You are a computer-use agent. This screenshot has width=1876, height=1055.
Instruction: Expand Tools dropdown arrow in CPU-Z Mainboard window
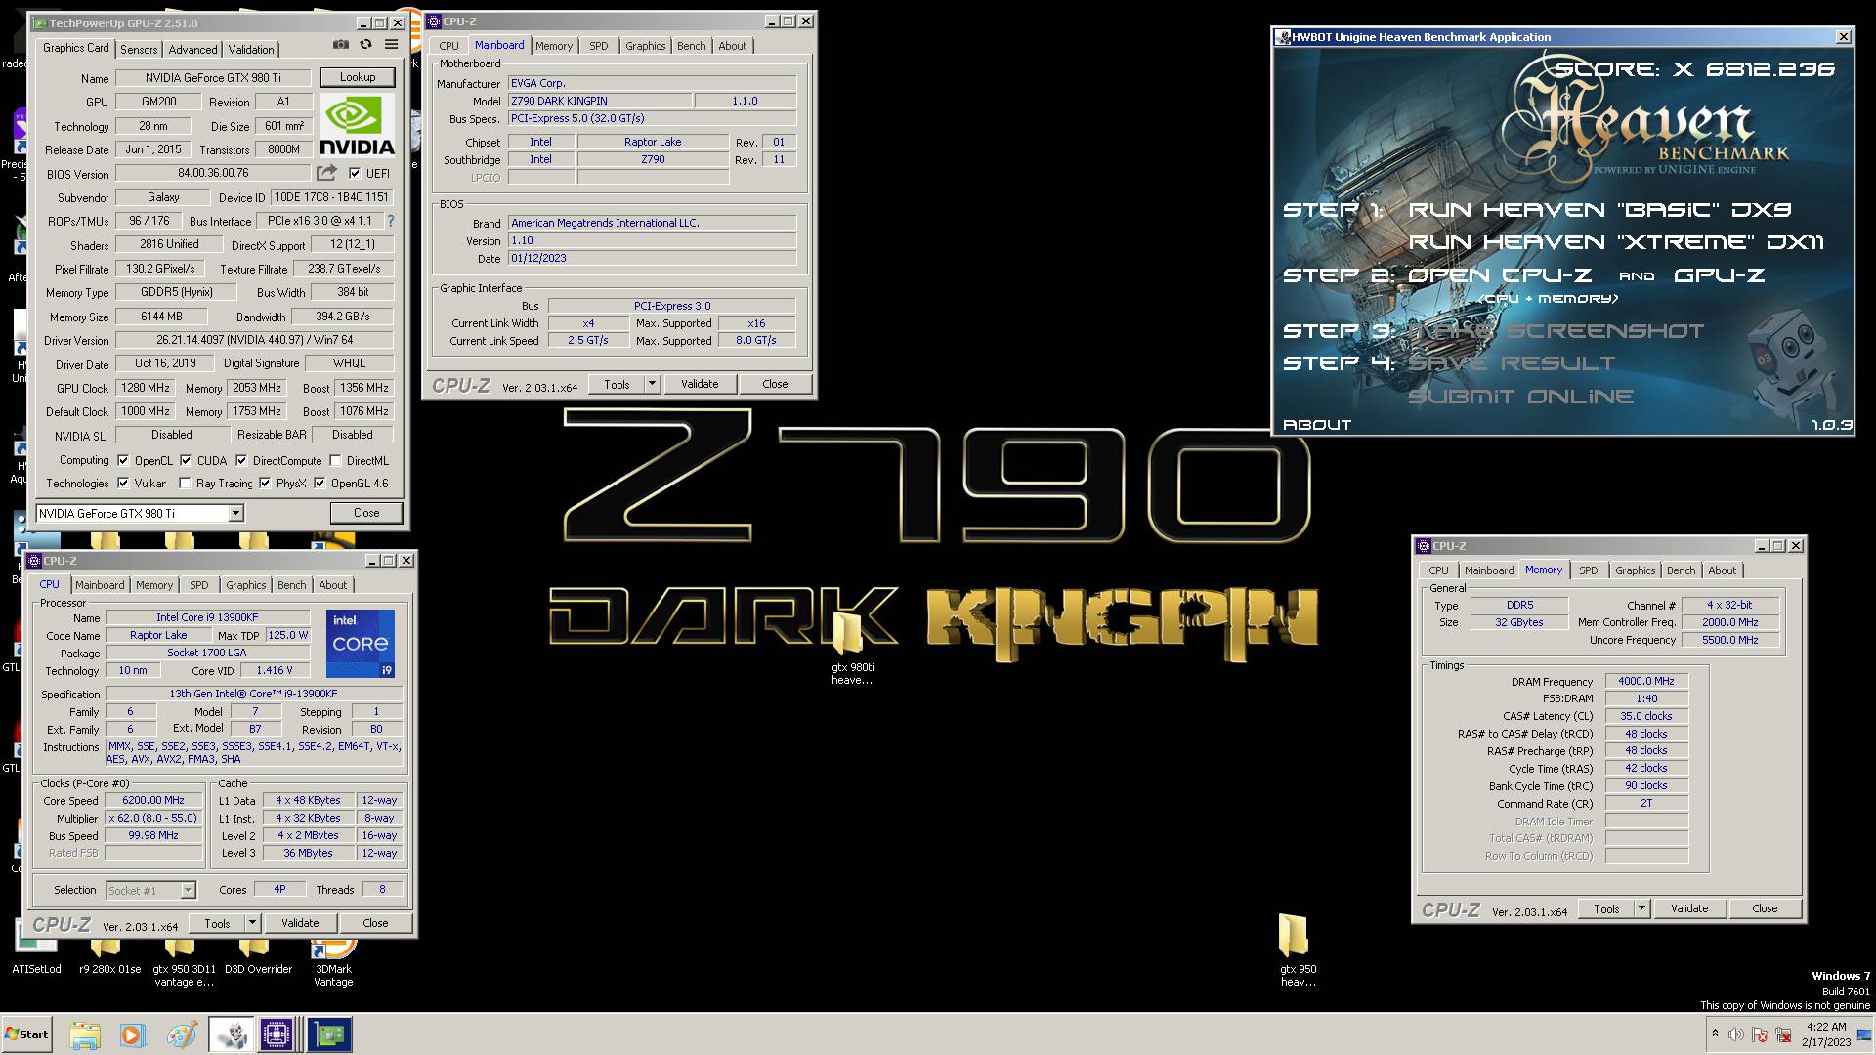point(652,384)
